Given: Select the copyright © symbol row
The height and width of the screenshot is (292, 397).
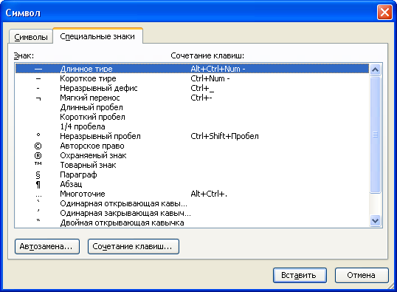Looking at the screenshot, I should [192, 146].
